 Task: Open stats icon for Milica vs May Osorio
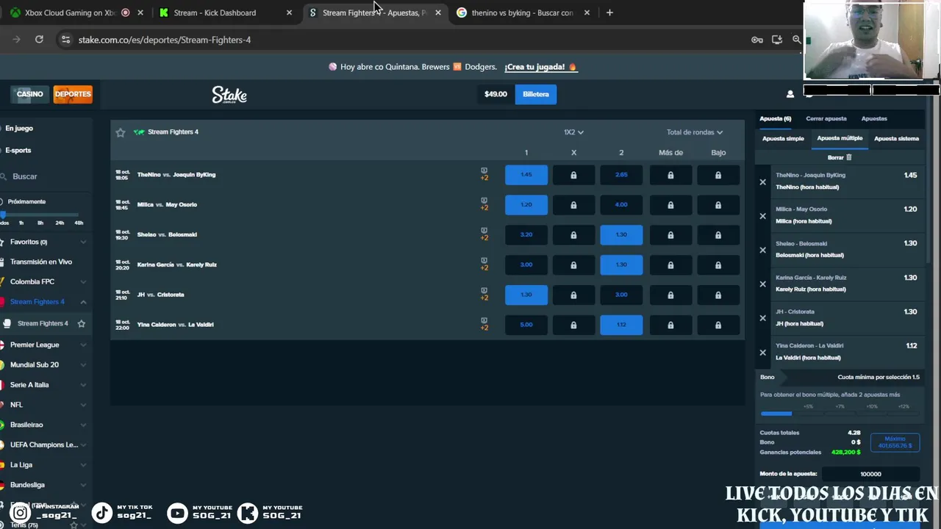point(484,201)
